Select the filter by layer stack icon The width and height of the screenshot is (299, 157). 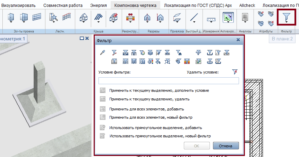[151, 52]
